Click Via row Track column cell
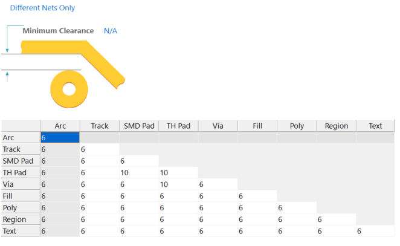This screenshot has width=400, height=246. (x=100, y=184)
